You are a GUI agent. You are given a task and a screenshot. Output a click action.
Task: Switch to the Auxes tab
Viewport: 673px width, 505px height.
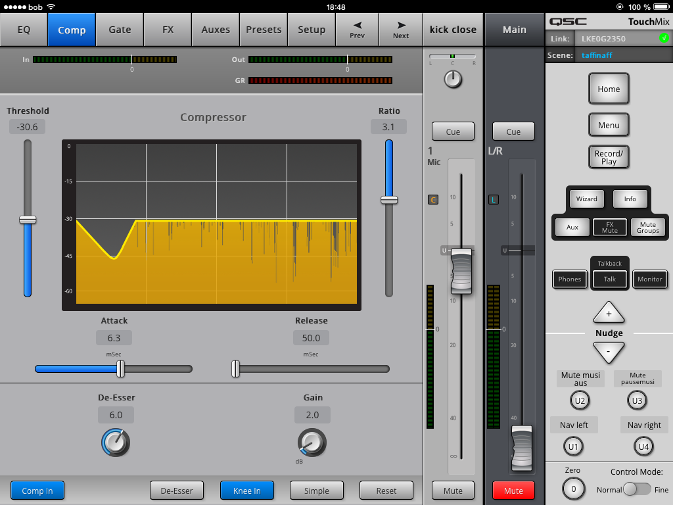point(216,30)
